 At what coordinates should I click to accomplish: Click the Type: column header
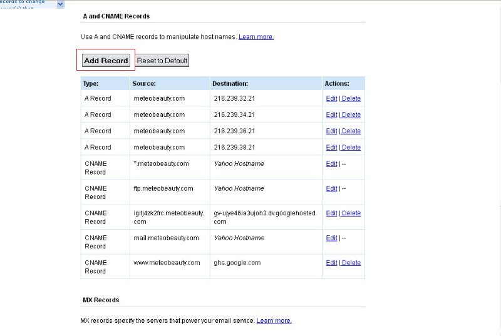pos(105,83)
